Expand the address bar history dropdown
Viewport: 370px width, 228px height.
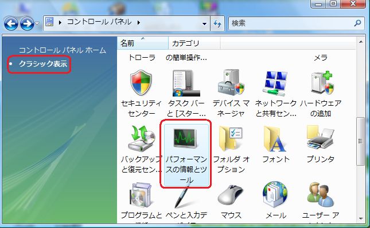coord(204,23)
